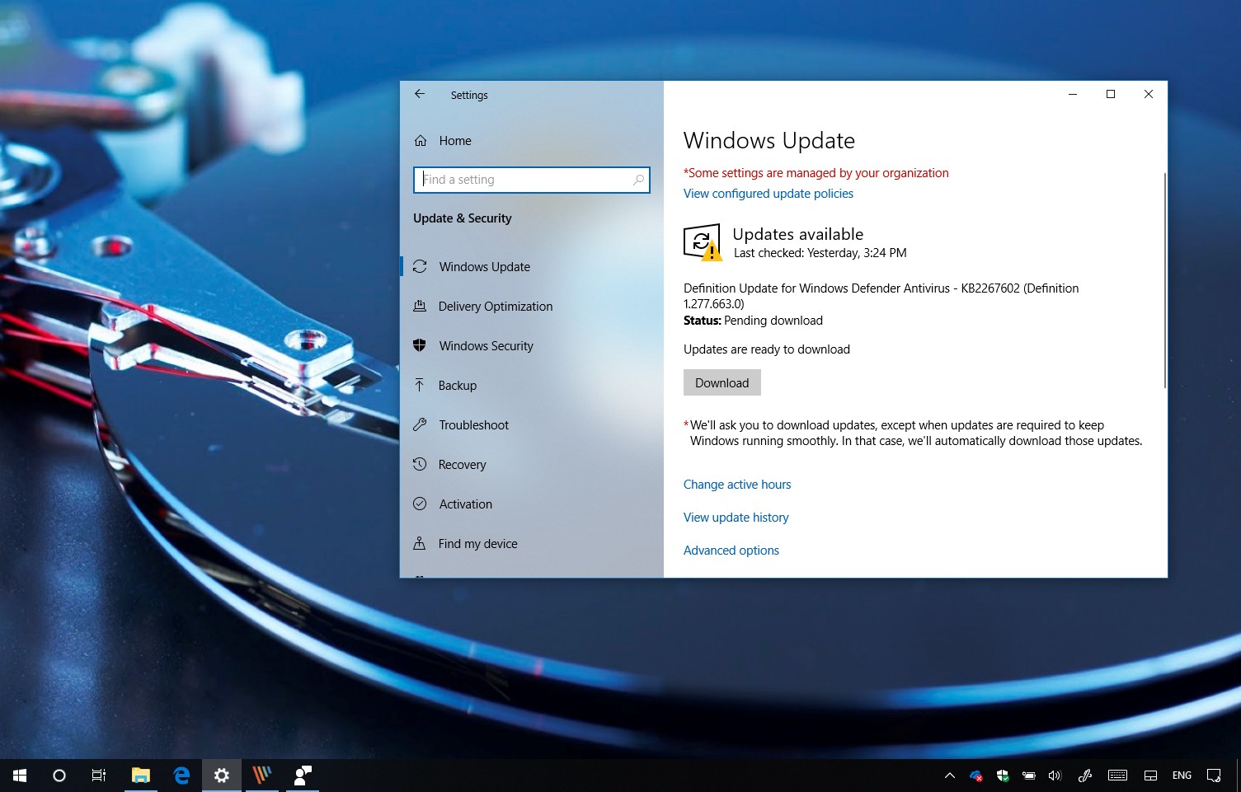The image size is (1241, 792).
Task: Click the last pinned taskbar app icon
Action: [303, 776]
